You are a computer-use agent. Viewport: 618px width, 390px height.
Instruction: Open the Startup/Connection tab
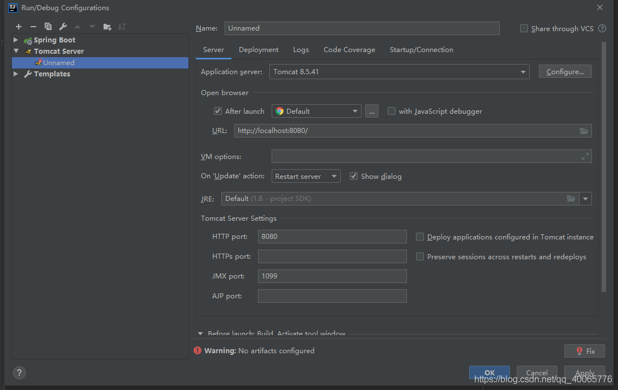tap(421, 50)
